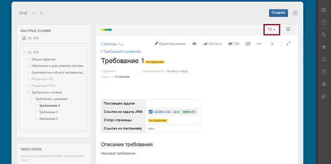Click the Создать button

coord(278,13)
